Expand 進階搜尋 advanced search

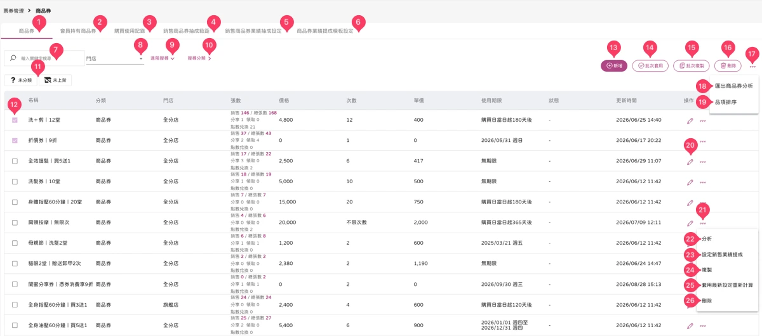163,58
